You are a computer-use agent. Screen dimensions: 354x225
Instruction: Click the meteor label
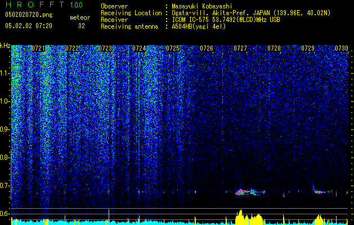pyautogui.click(x=80, y=17)
